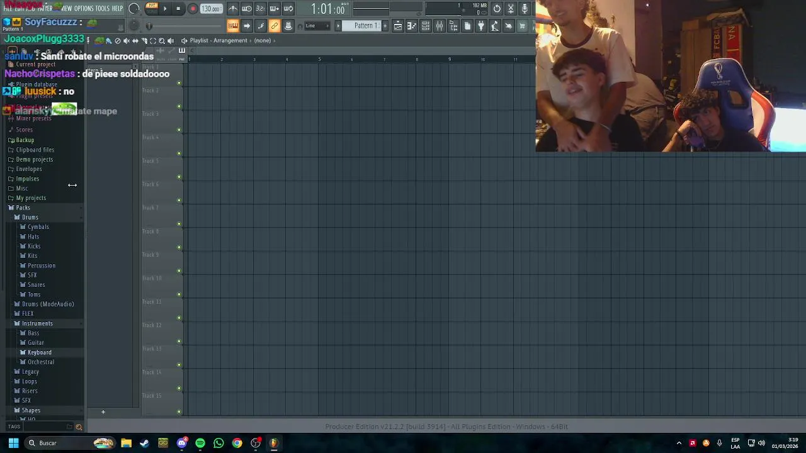Open the scissors audio editor icon
Viewport: 806px width, 453px height.
(x=511, y=9)
